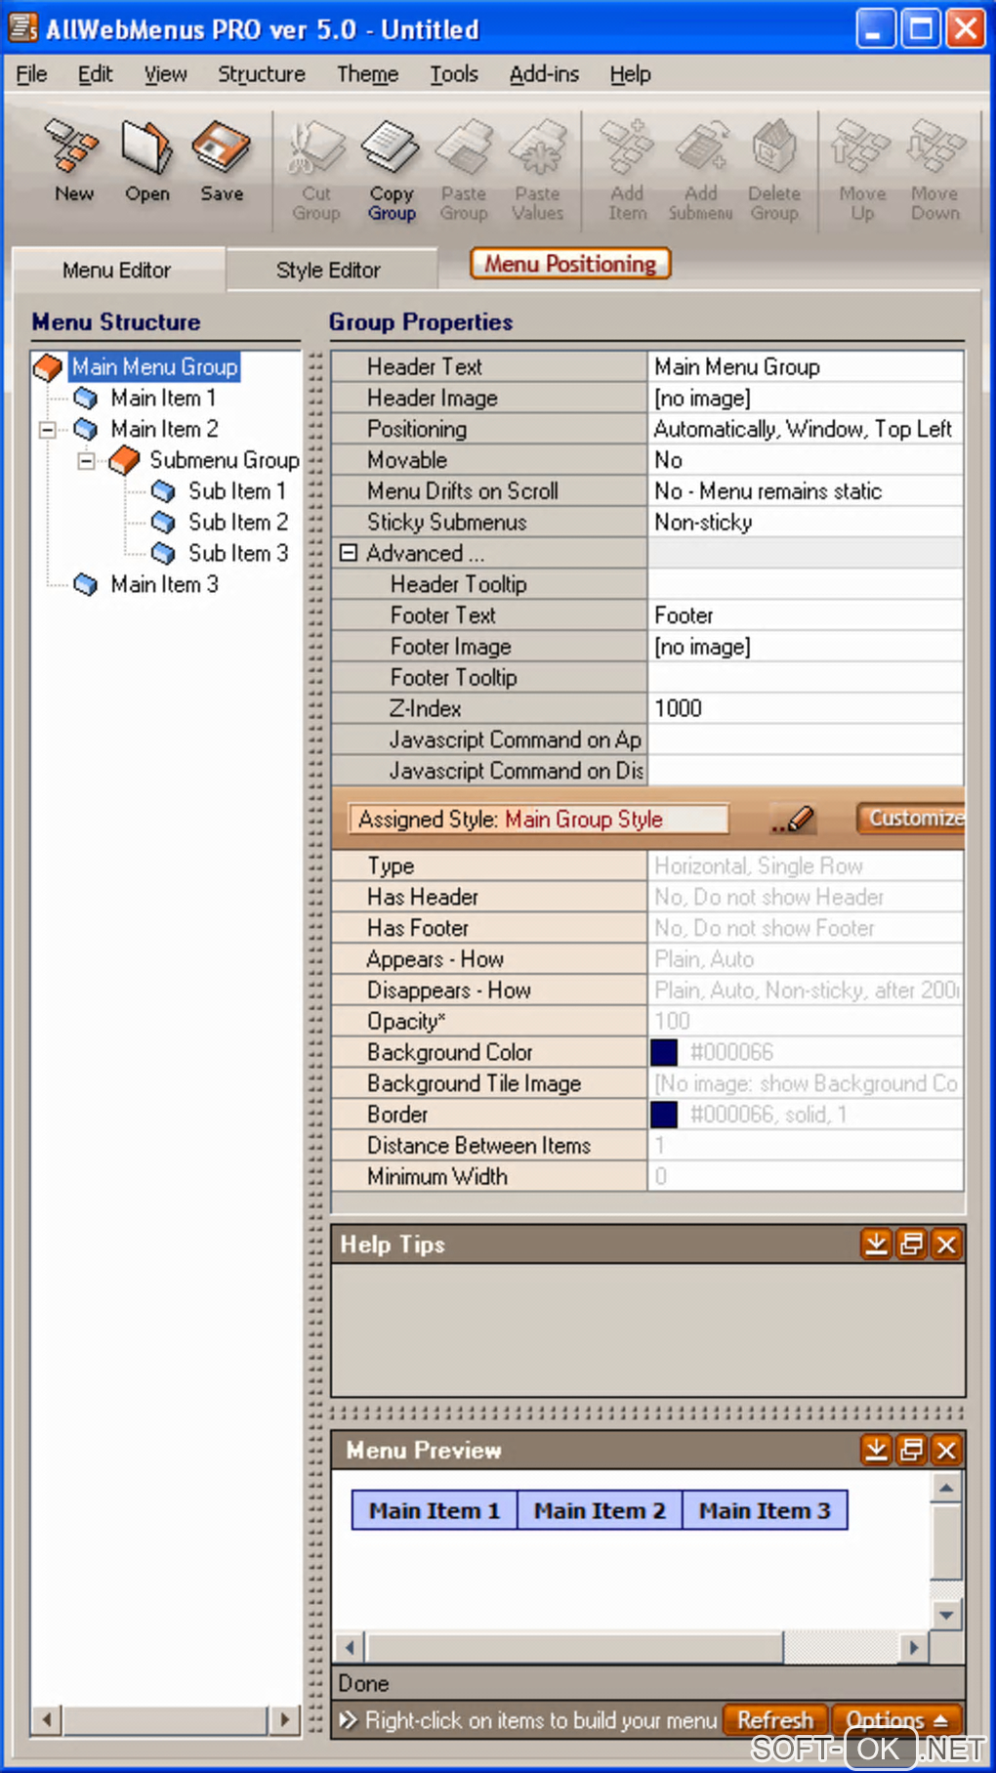Select Main Item 1 in the tree
The width and height of the screenshot is (996, 1773).
(163, 399)
